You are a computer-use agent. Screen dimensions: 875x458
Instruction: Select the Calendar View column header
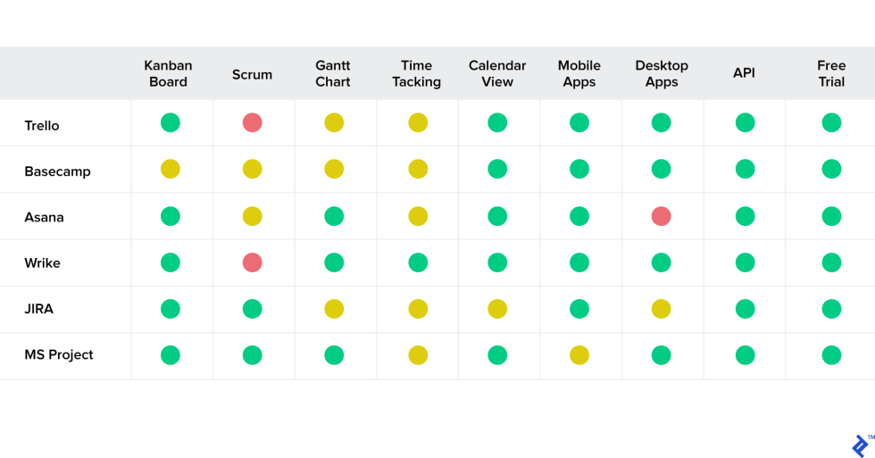coord(497,74)
